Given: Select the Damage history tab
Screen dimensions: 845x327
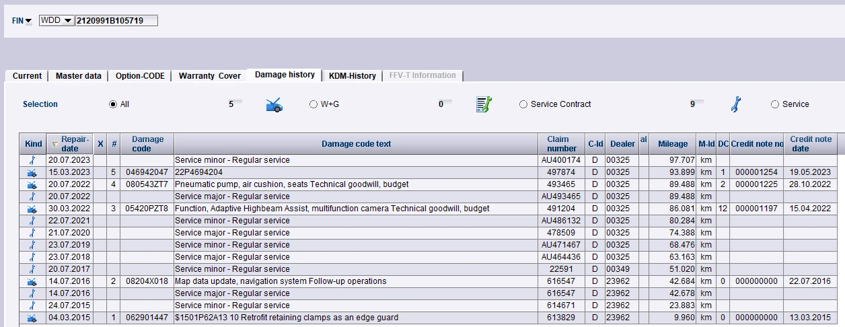Looking at the screenshot, I should [x=285, y=75].
